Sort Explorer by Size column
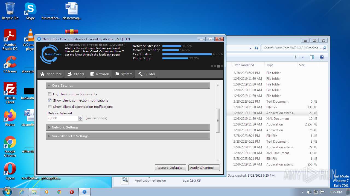Screen dimensions: 350x196 pos(308,65)
